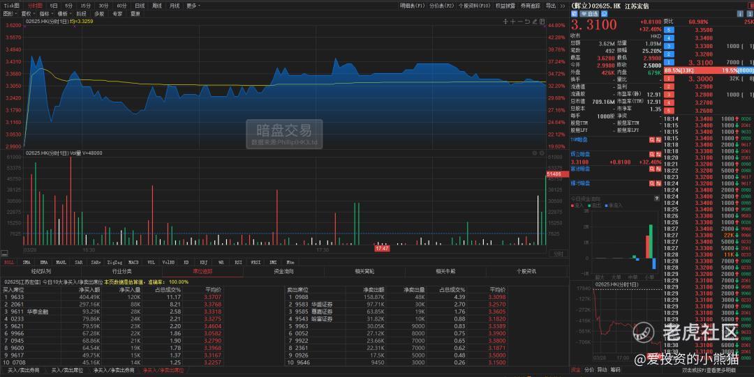Open the 日线 daily chart
Viewport: 754px width, 377px height.
(140, 6)
